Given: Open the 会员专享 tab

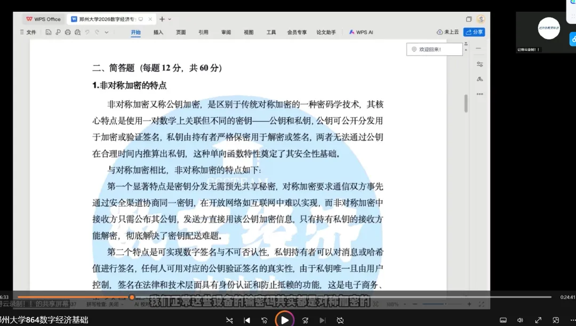Looking at the screenshot, I should [297, 33].
